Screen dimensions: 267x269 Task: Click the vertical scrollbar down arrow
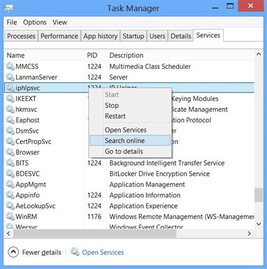(x=259, y=224)
